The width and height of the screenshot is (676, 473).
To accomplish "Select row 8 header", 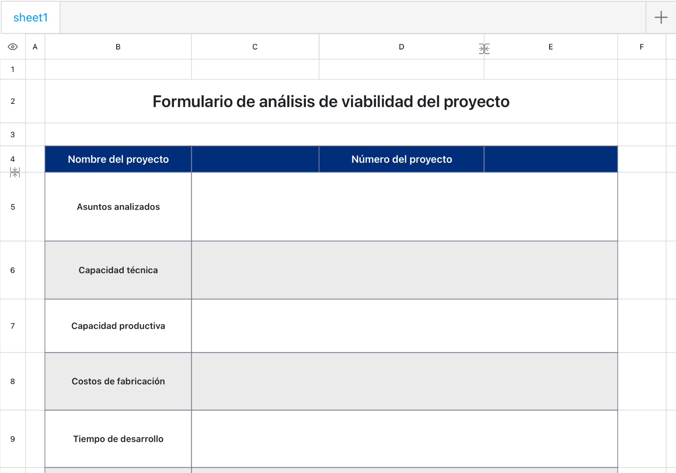I will click(13, 381).
